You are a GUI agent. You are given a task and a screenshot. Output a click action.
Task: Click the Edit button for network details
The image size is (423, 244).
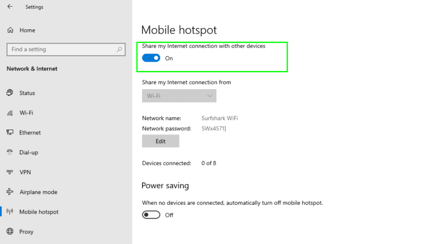click(x=160, y=141)
